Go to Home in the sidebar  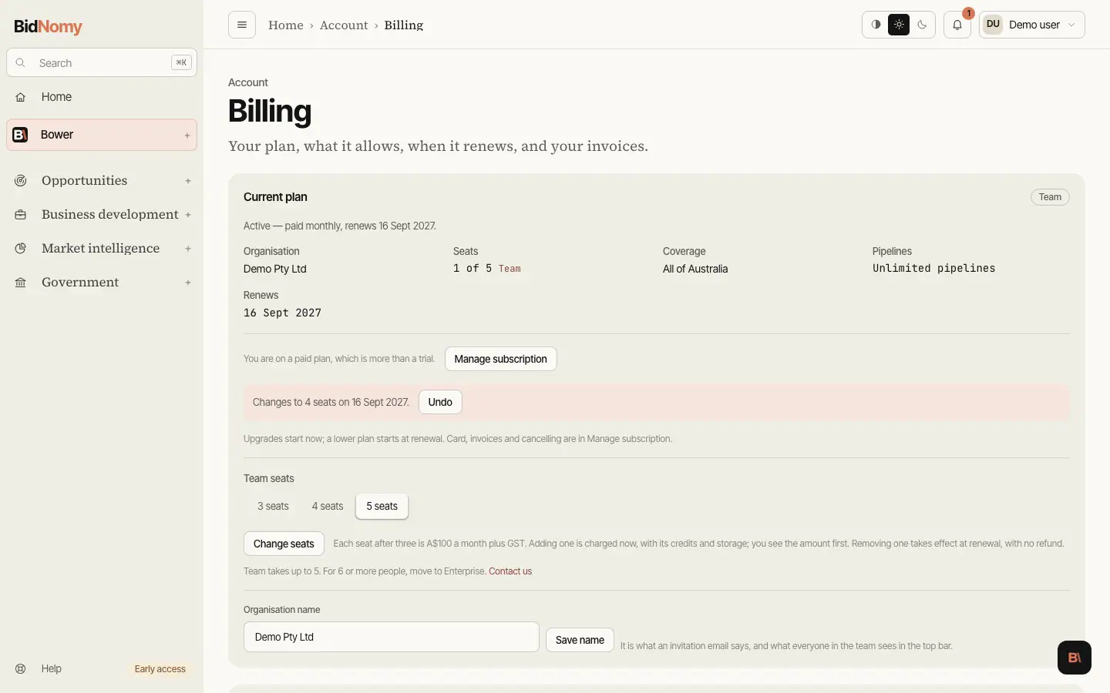[x=102, y=97]
